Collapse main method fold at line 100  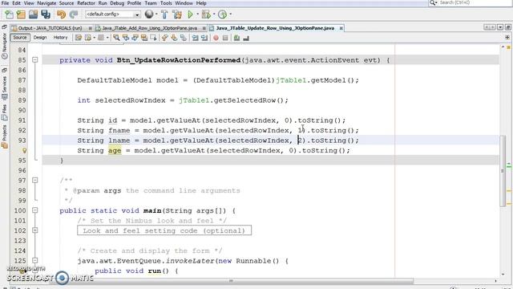tap(35, 210)
